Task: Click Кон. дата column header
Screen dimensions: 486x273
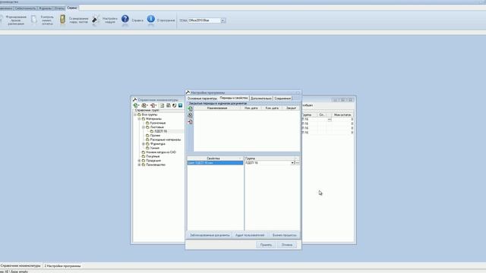Action: coord(272,108)
